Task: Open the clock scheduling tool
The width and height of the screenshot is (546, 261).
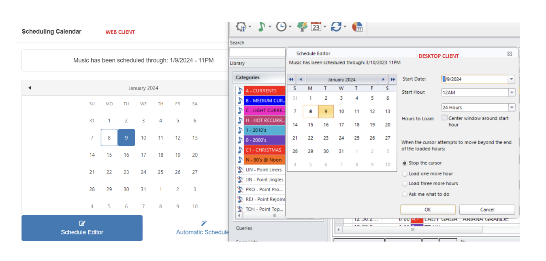Action: tap(282, 27)
